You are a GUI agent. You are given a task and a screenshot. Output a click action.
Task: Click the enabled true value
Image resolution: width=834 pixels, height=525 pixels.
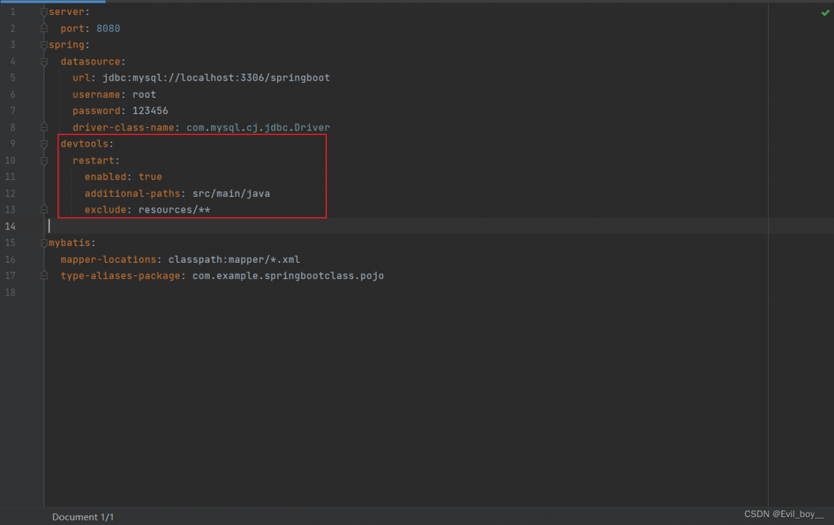coord(150,177)
